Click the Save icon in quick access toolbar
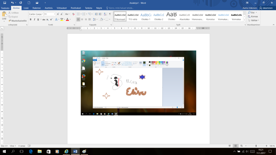The width and height of the screenshot is (276, 155). pyautogui.click(x=5, y=3)
